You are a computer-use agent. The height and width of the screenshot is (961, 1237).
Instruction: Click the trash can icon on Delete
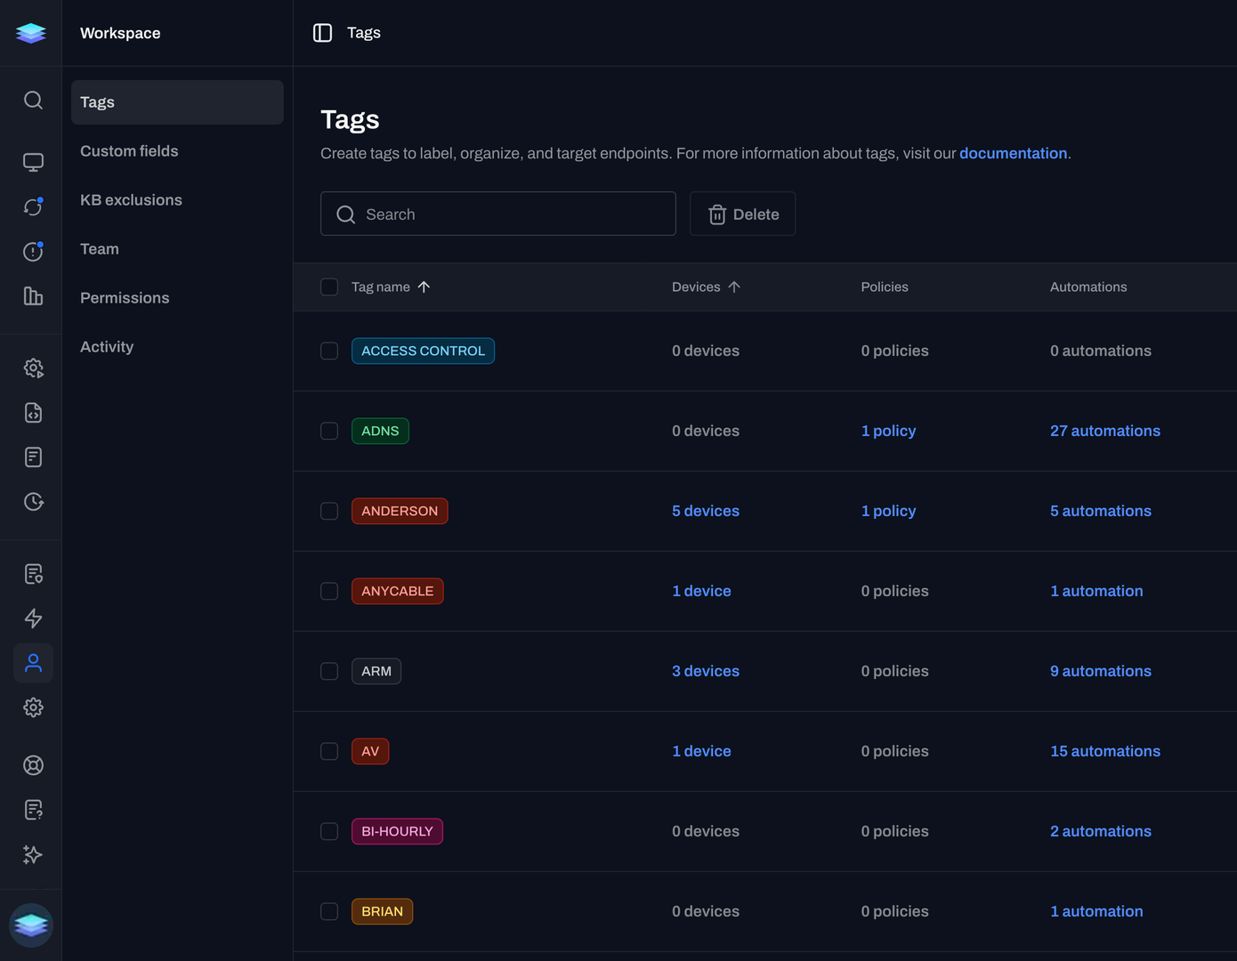pos(717,214)
